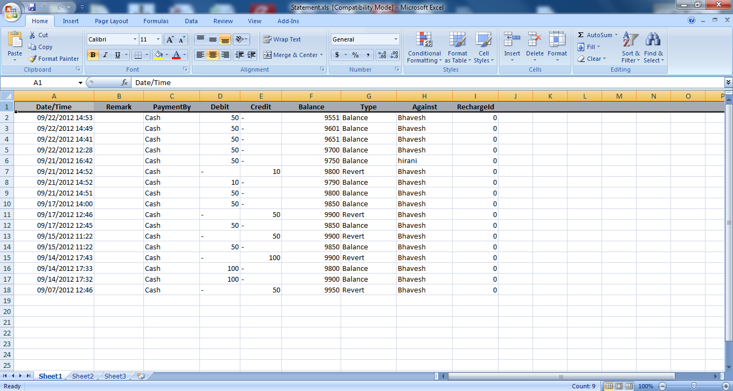Click Find & Select binoculars icon

pos(653,47)
